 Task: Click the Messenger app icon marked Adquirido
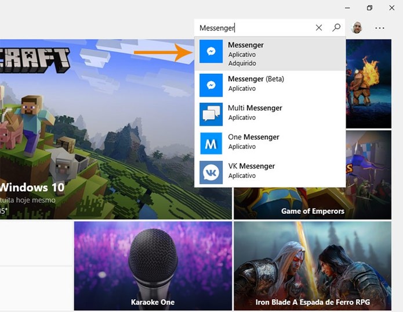pyautogui.click(x=211, y=51)
